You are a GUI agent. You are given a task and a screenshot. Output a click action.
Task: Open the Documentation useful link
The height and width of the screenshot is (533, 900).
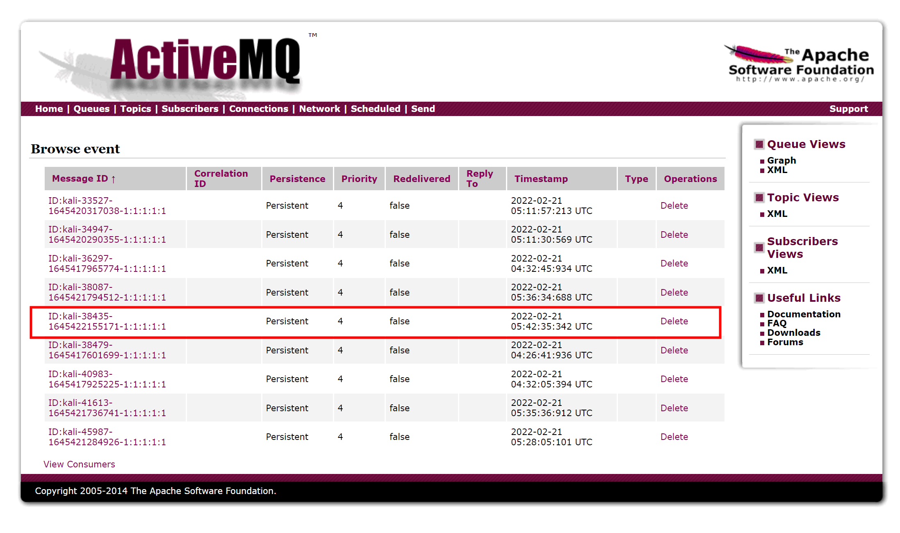pyautogui.click(x=803, y=314)
